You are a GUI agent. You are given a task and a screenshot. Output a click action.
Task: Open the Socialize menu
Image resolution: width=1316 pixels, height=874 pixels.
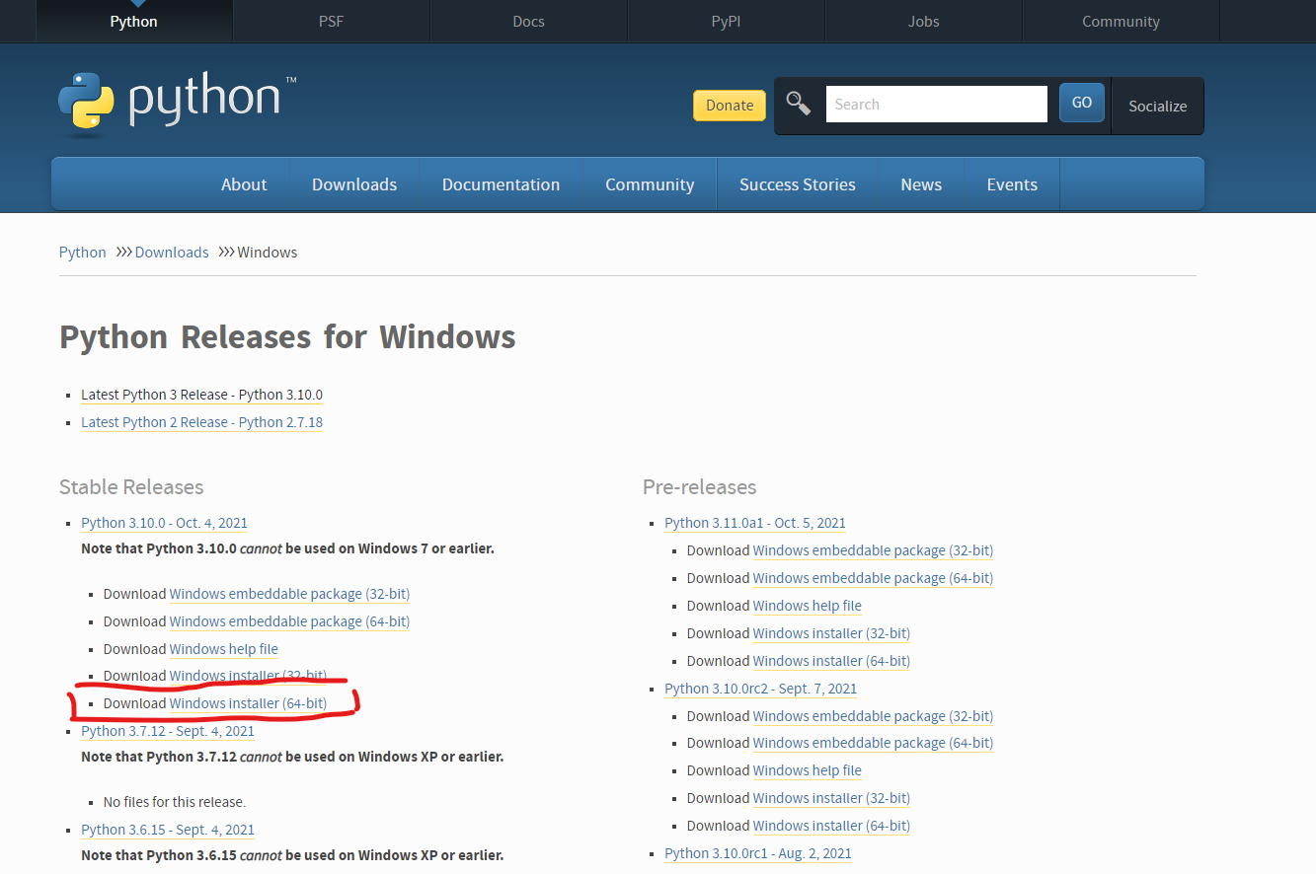[x=1158, y=106]
